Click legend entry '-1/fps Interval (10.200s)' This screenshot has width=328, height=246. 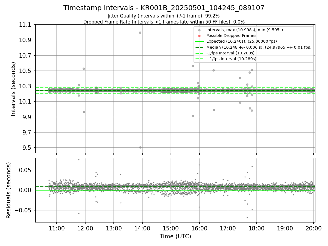230,53
